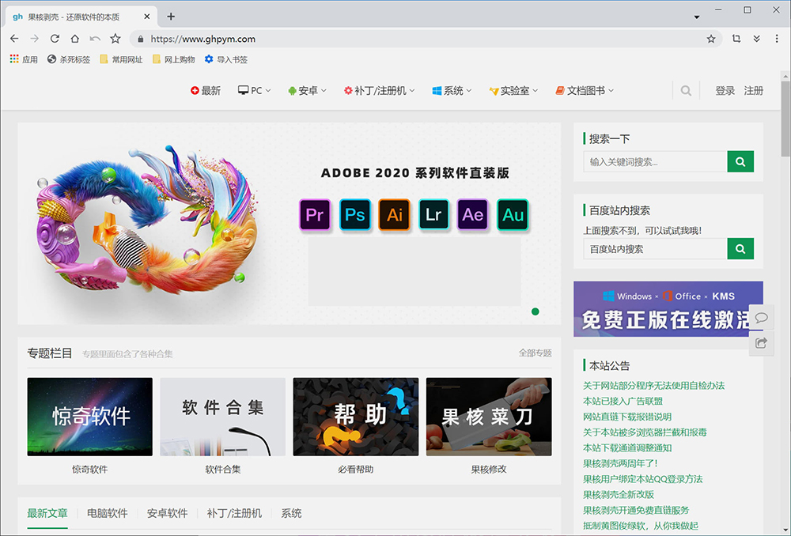The image size is (791, 536).
Task: Open the 本站已接入广告联盟 announcement
Action: pyautogui.click(x=623, y=401)
